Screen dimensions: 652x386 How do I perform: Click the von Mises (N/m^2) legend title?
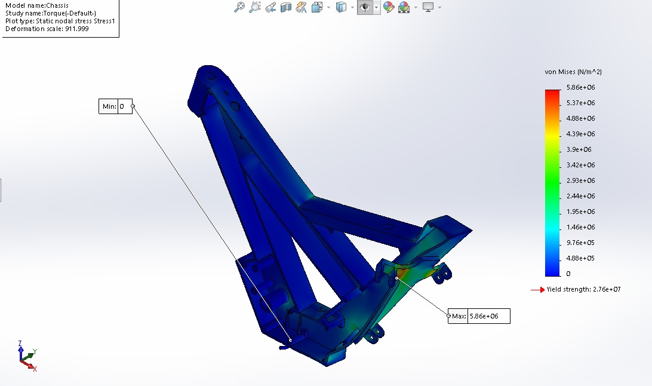pos(573,72)
